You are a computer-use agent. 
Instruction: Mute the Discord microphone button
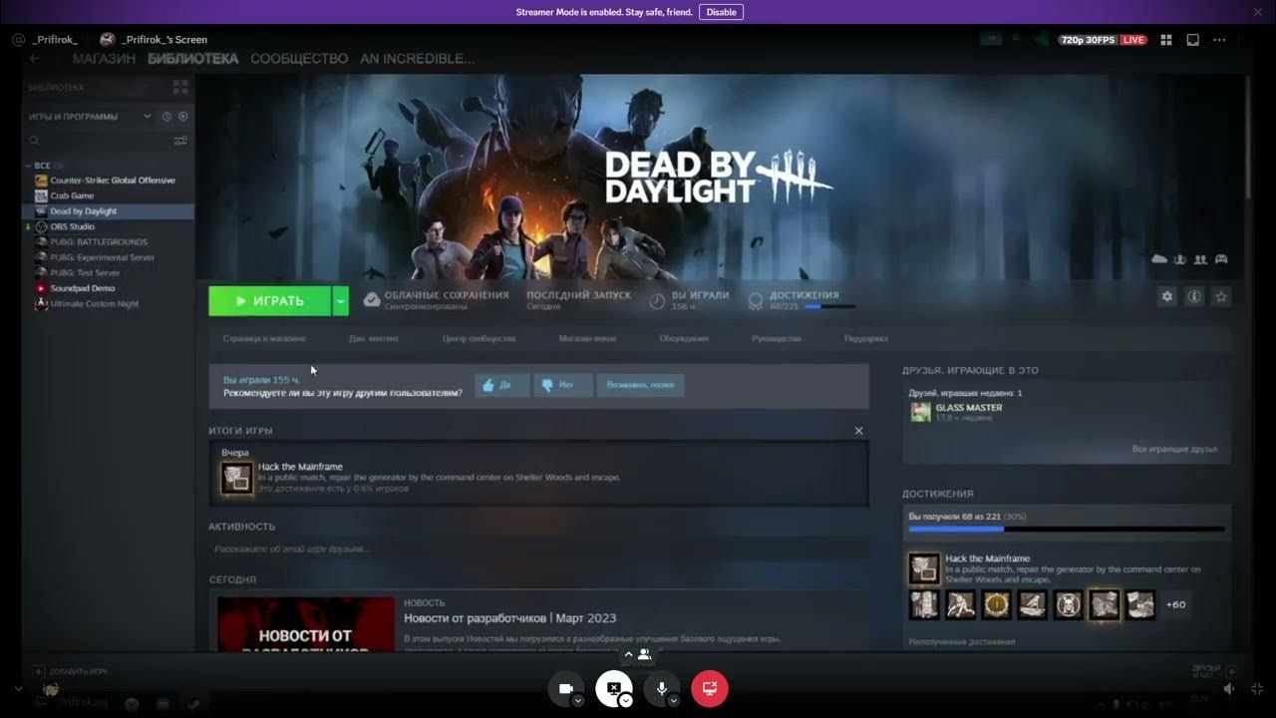point(661,689)
